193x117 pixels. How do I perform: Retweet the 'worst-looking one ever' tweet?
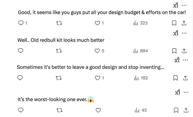pyautogui.click(x=59, y=110)
